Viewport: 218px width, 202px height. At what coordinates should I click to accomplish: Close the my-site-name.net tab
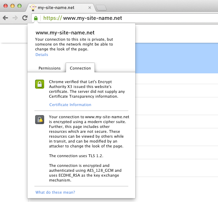pyautogui.click(x=90, y=8)
